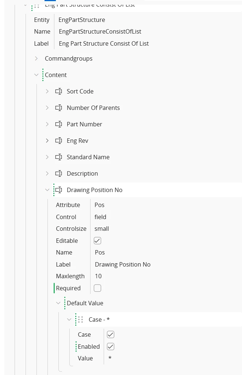Viewport: 242px width, 375px height.
Task: Click the field icon beside Standard Name
Action: (59, 157)
